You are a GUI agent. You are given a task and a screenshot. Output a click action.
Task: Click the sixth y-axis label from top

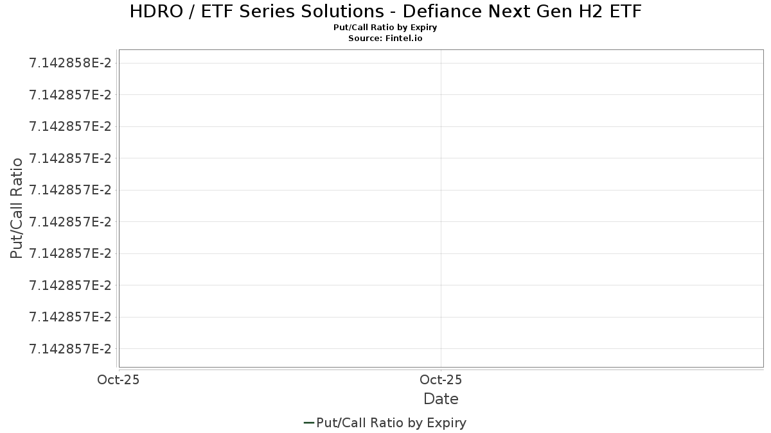[70, 221]
